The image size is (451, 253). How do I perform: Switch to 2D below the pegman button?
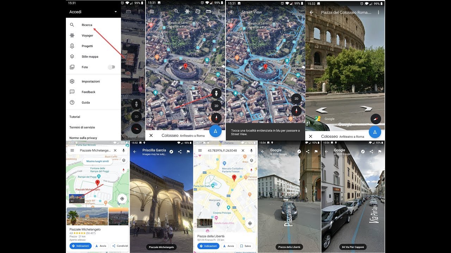(216, 106)
